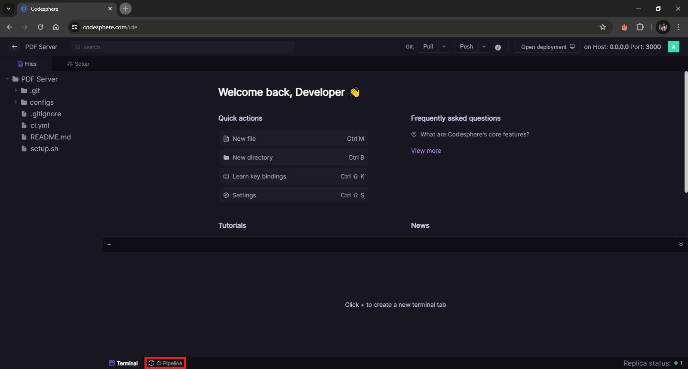Click the 'PDF Server' workspace title
Screen dimensions: 688x369
pos(41,47)
